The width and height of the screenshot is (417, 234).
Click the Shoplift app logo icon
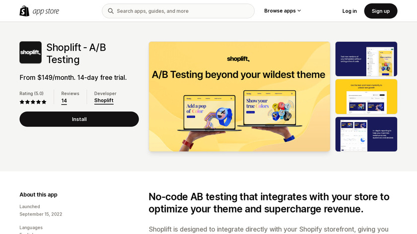tap(30, 53)
